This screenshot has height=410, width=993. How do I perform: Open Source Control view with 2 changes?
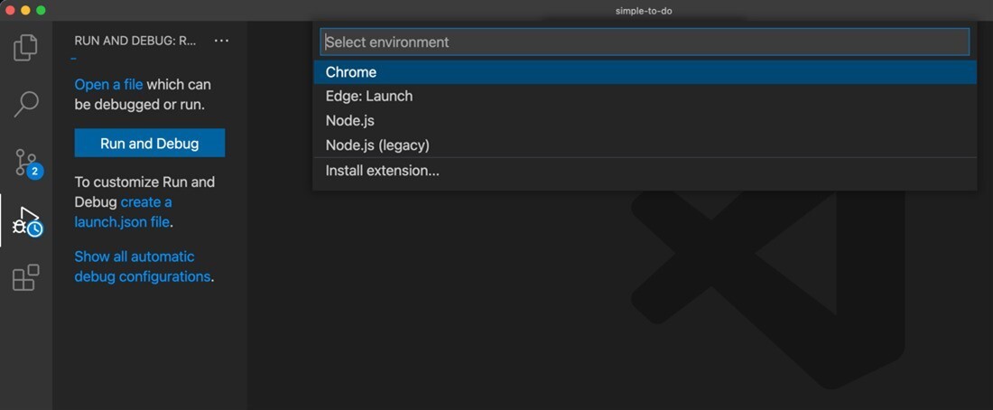point(26,163)
